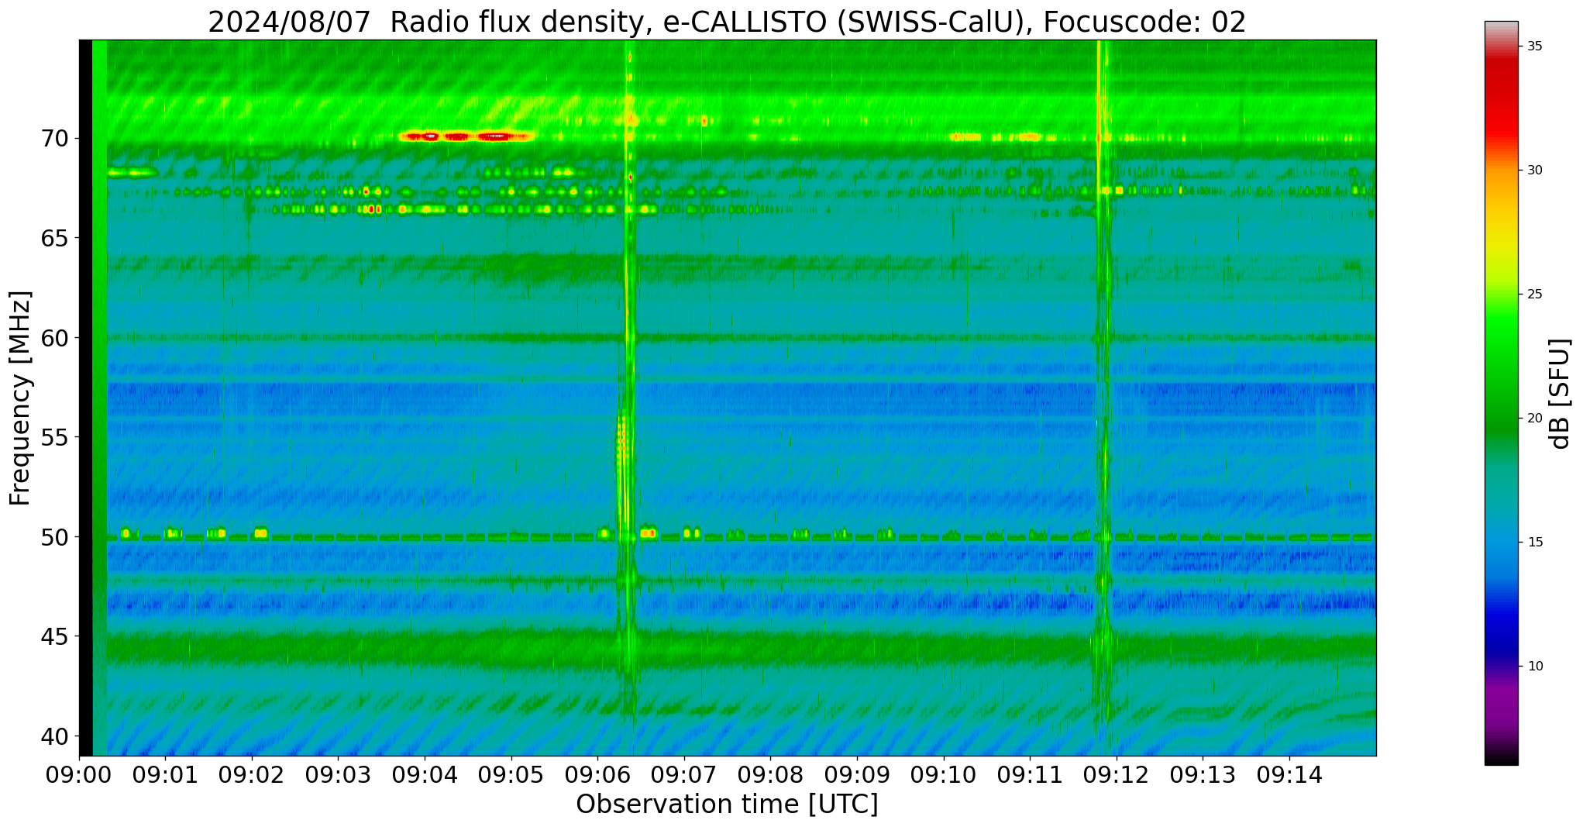Click the red 70 MHz emission near 09:04

tap(465, 136)
